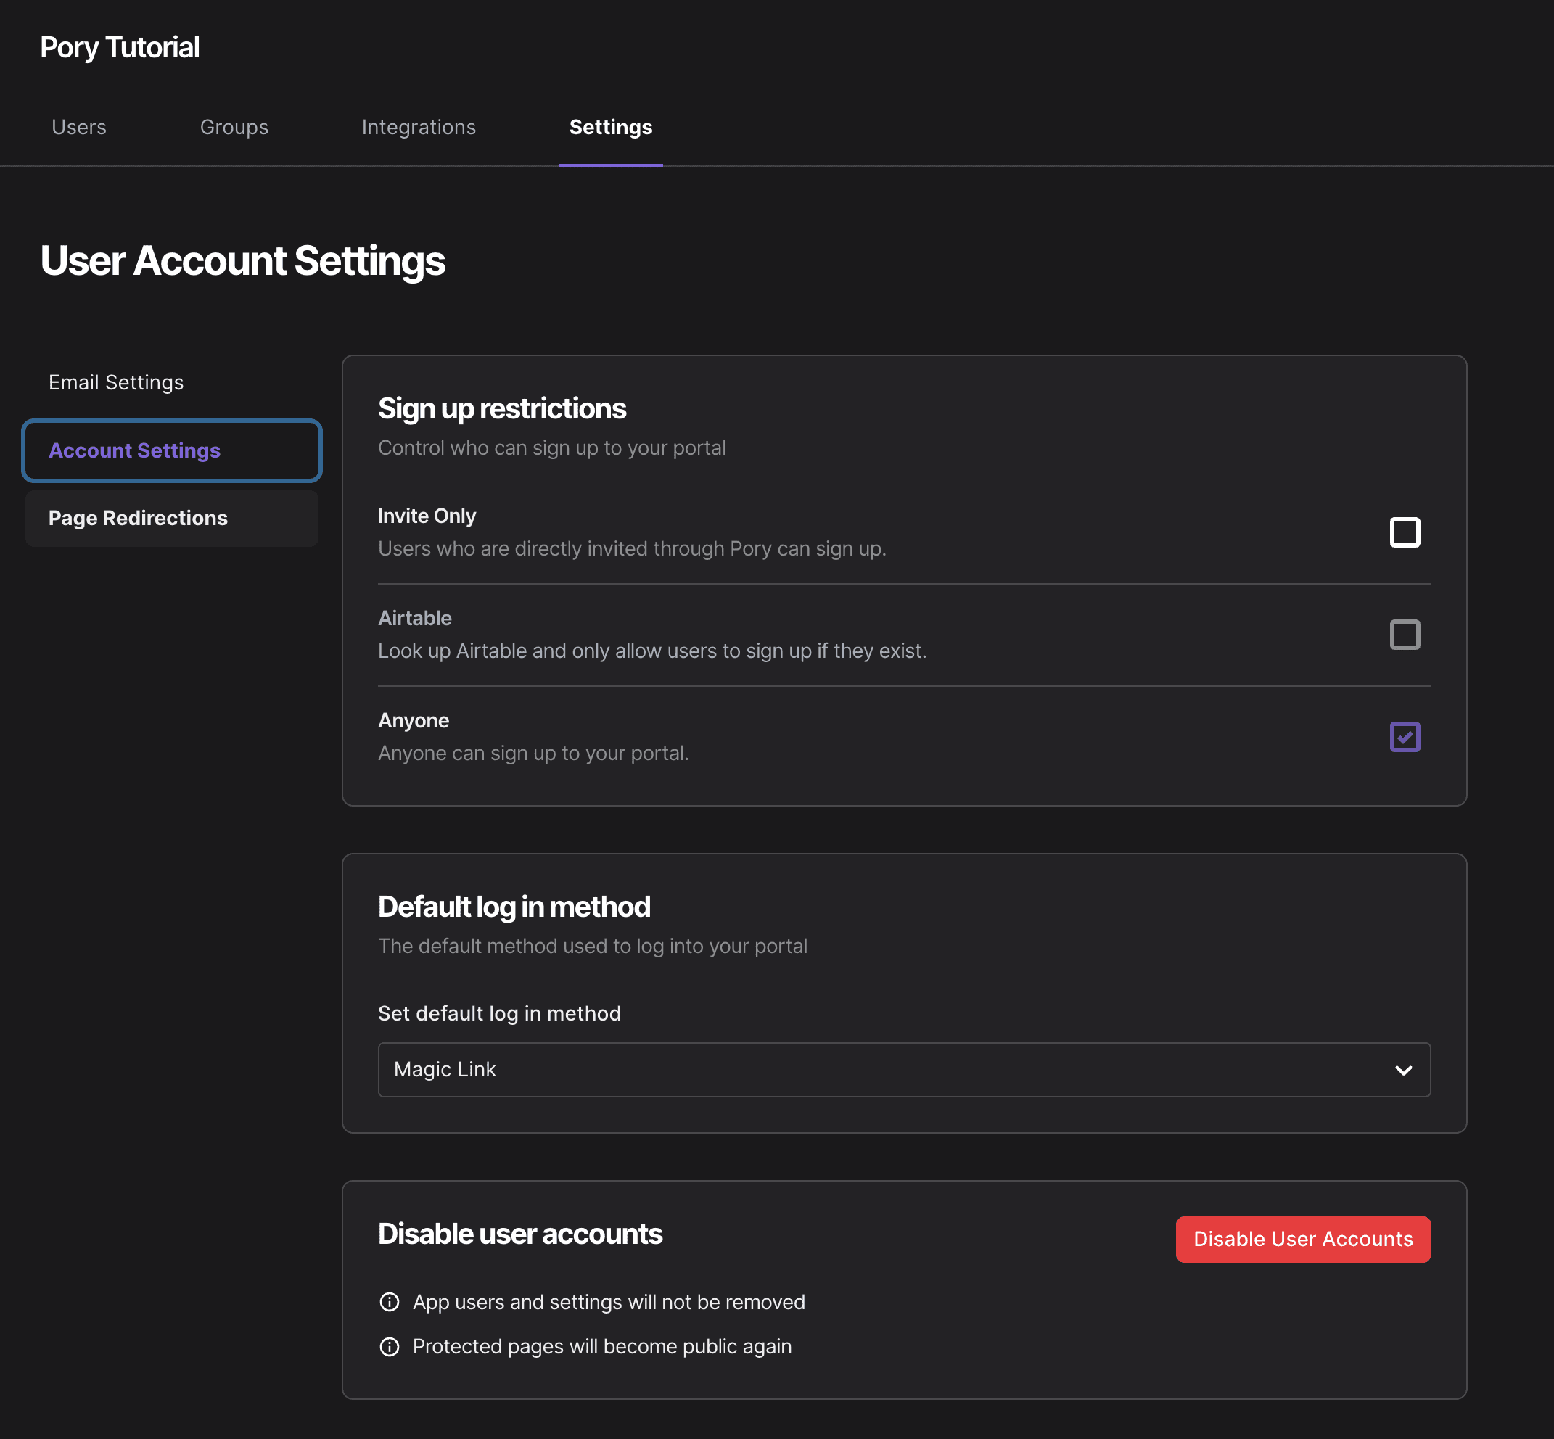Open the Magic Link login method dropdown
1554x1439 pixels.
click(x=903, y=1070)
